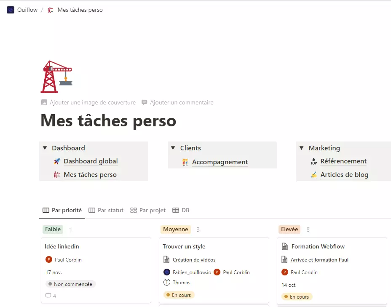Click the gallery icon of Par projet view

point(134,210)
